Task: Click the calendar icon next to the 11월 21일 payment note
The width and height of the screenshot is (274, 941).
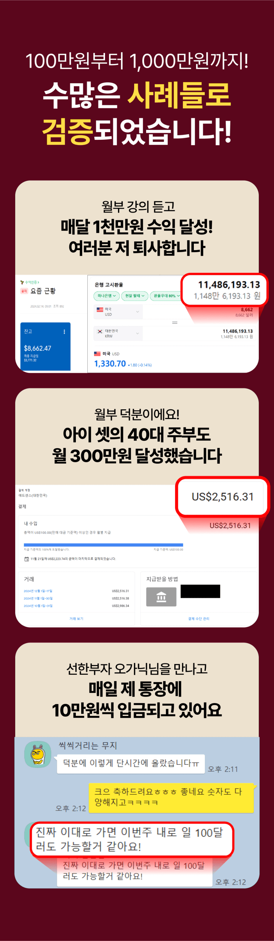Action: click(x=26, y=559)
